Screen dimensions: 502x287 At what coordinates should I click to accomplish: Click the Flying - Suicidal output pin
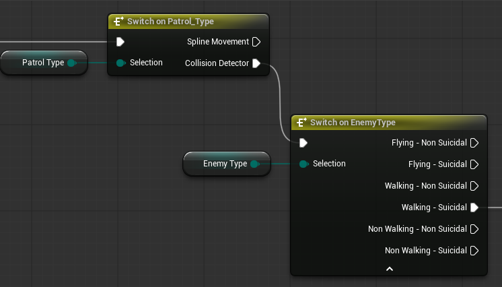[x=474, y=164]
